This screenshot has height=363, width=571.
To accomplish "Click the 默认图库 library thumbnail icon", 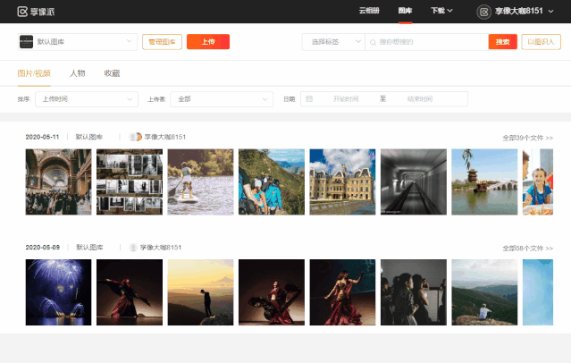I will 26,42.
